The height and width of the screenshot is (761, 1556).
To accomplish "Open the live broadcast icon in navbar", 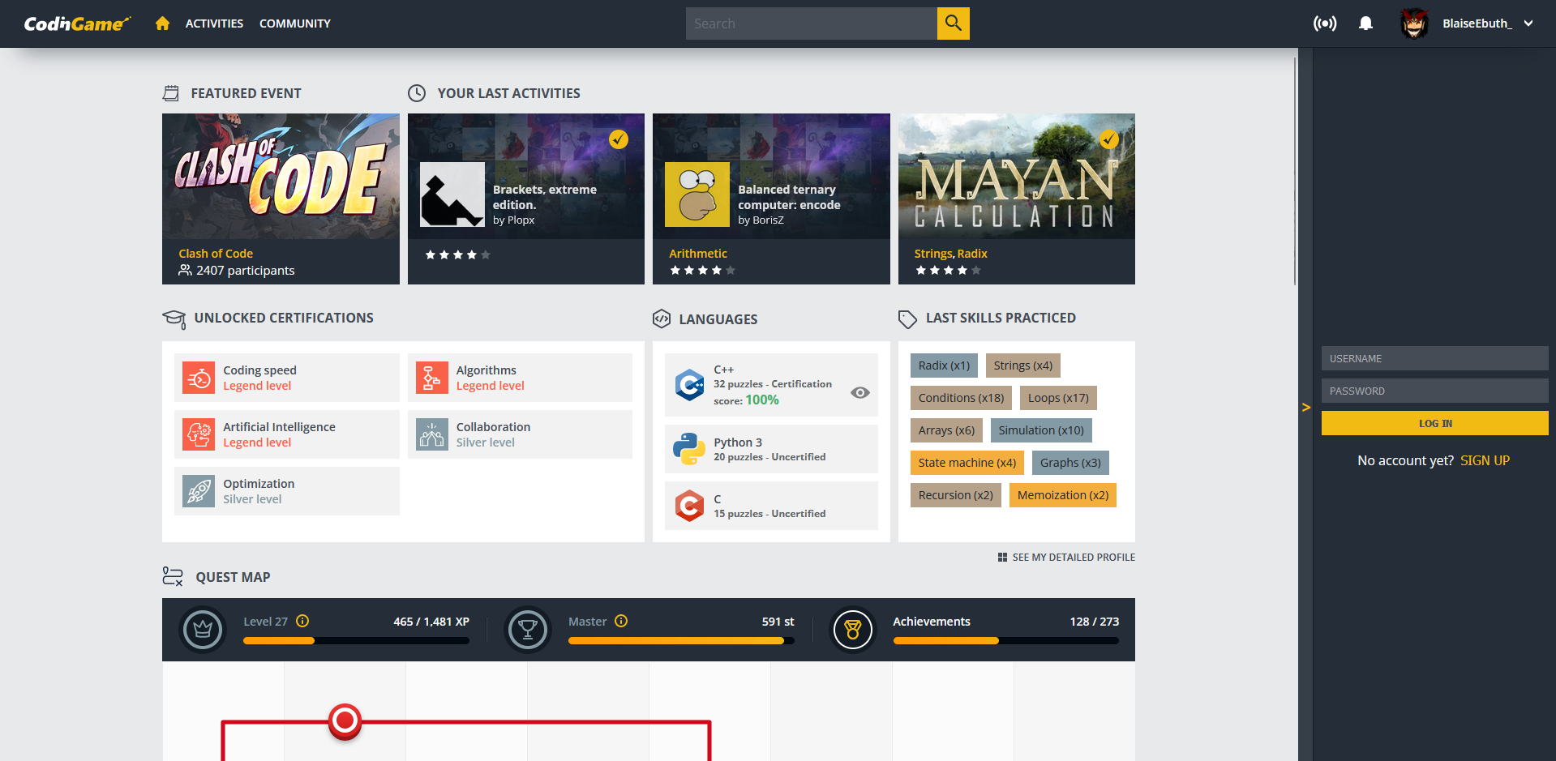I will [x=1325, y=24].
